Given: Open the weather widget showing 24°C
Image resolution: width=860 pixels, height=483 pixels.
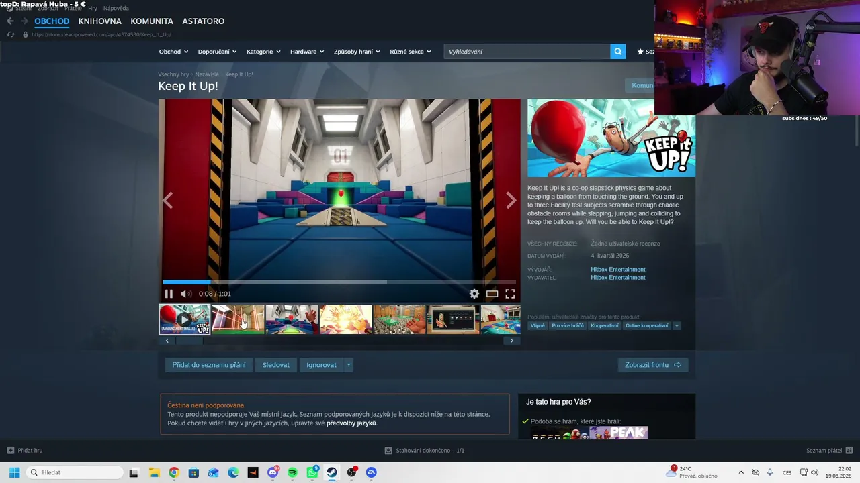Looking at the screenshot, I should click(x=692, y=472).
